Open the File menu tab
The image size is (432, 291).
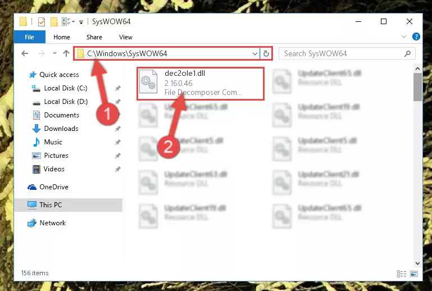click(x=29, y=37)
